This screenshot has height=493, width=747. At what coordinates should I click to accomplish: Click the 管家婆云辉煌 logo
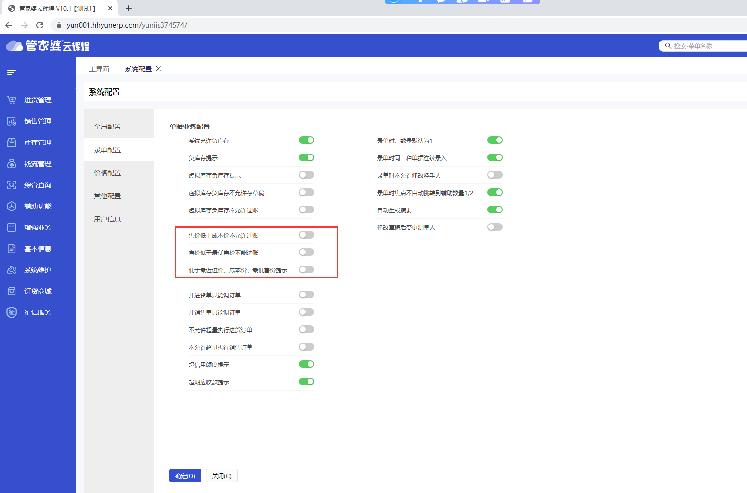tap(48, 46)
